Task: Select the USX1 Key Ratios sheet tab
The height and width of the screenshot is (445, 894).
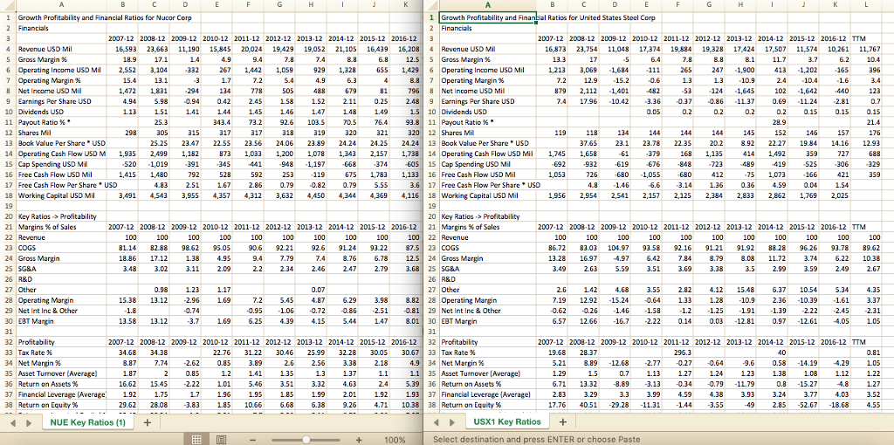Action: pyautogui.click(x=508, y=422)
